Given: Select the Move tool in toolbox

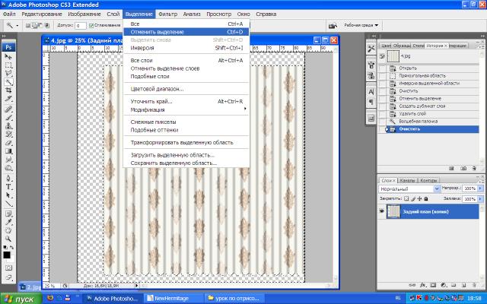Looking at the screenshot, I should 8,57.
